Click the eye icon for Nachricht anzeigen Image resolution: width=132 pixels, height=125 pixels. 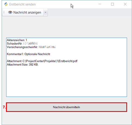tap(10, 12)
